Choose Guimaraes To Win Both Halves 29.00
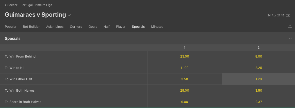295x108 pixels. (x=185, y=90)
